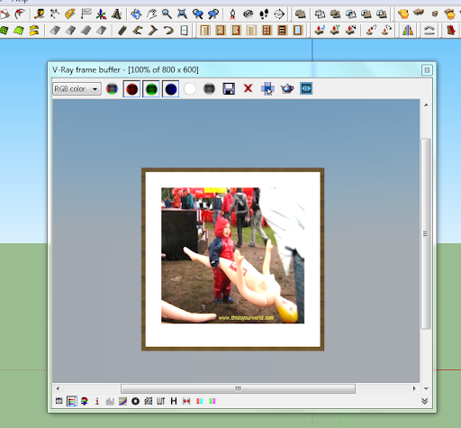Click the blue region render icon
The image size is (461, 428).
[306, 88]
